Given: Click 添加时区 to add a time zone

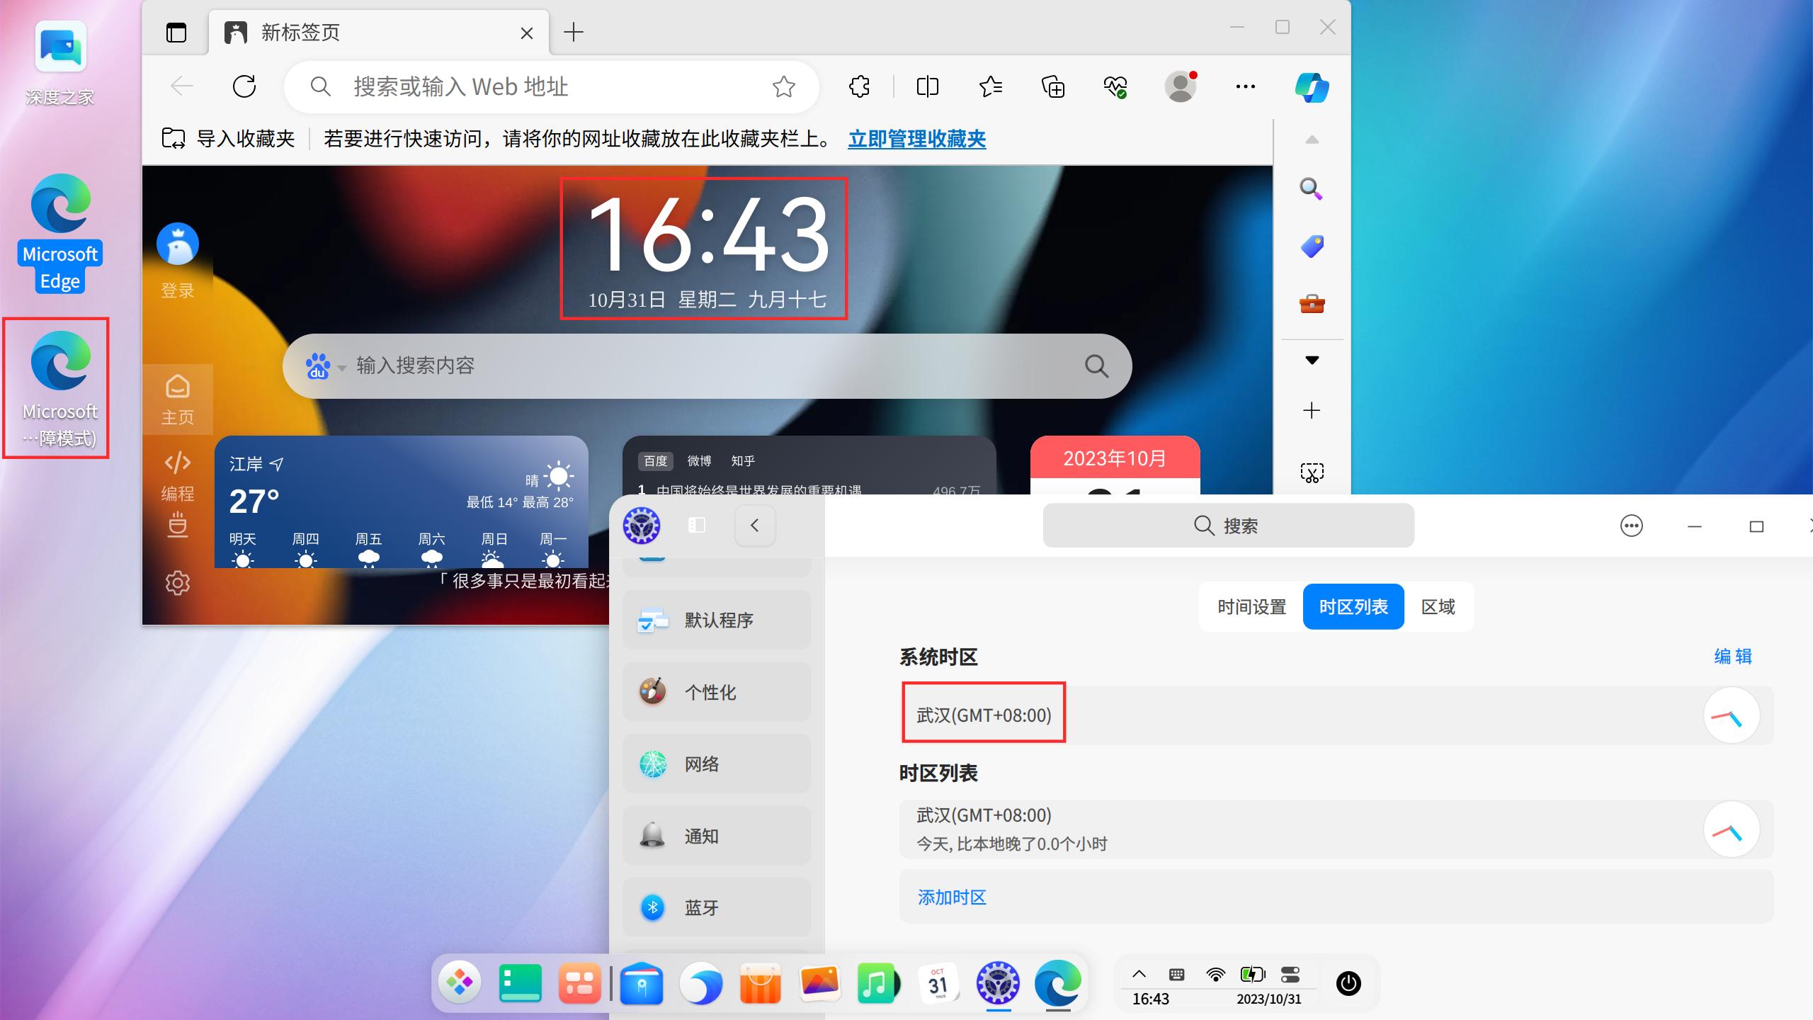Looking at the screenshot, I should coord(951,897).
